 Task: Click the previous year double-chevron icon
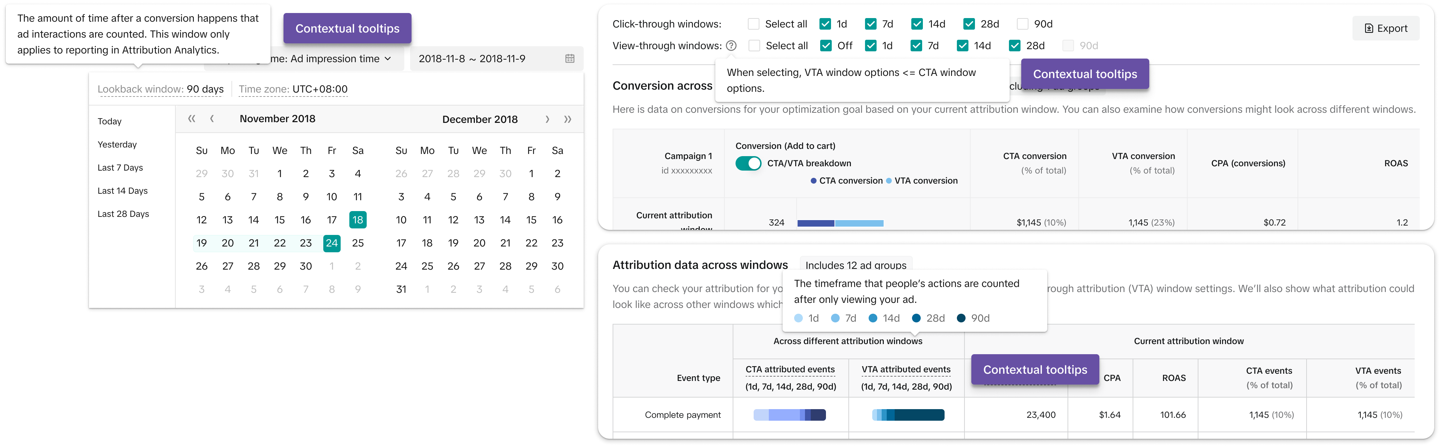pyautogui.click(x=192, y=119)
